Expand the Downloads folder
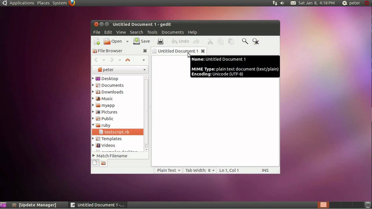Screen dimensions: 372x209 click(93, 92)
